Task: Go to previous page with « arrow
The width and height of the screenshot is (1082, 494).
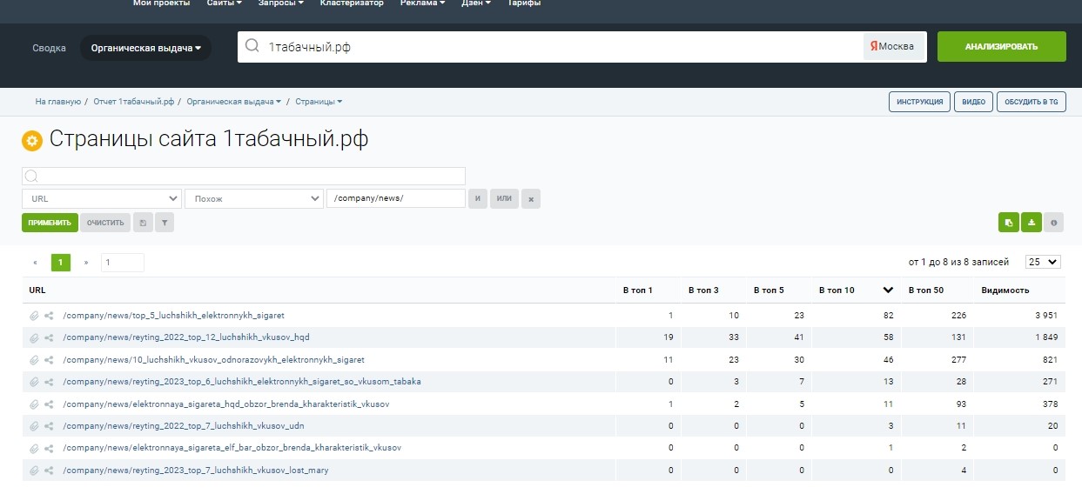Action: point(35,262)
